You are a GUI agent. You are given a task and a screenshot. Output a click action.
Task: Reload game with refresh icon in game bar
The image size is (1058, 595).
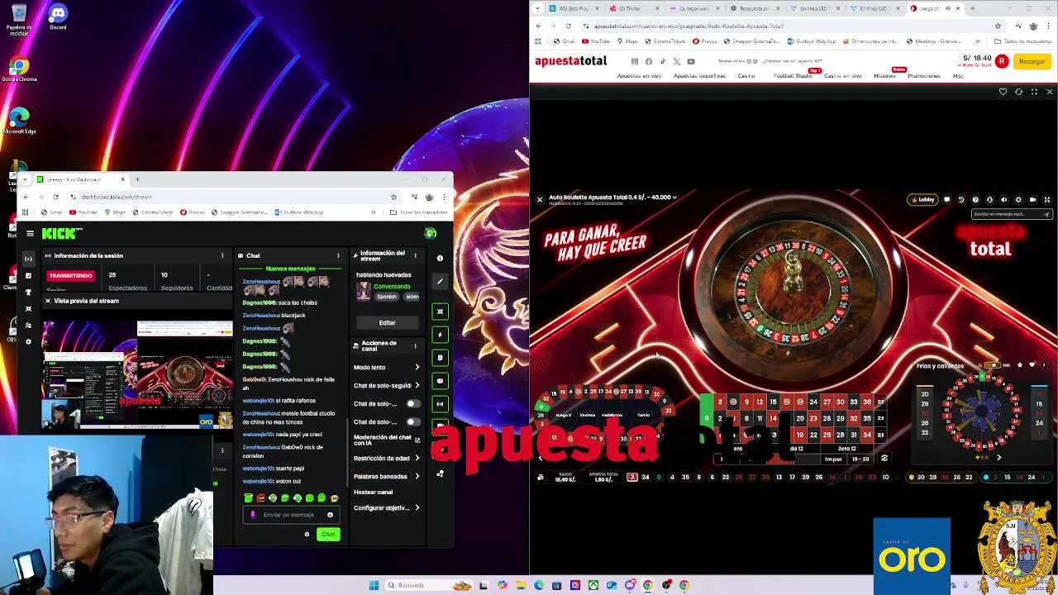pyautogui.click(x=1018, y=92)
